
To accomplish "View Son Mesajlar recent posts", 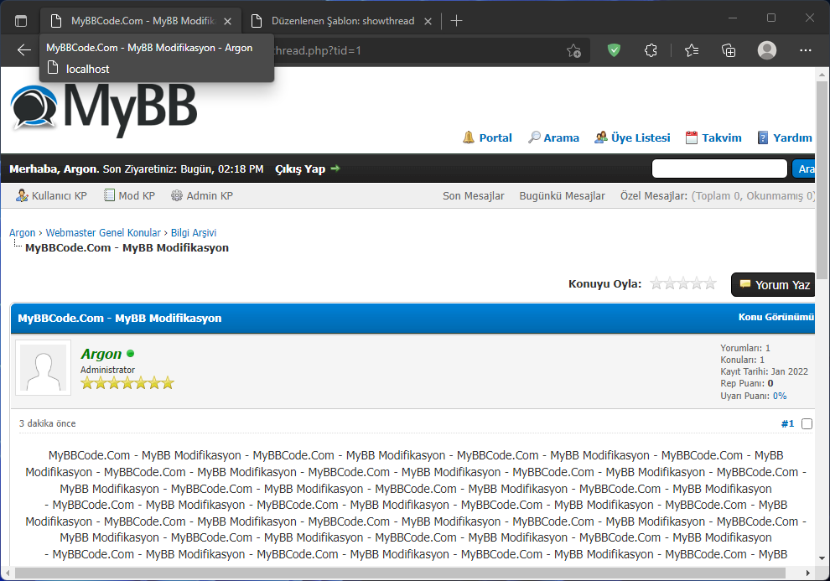I will pos(473,196).
